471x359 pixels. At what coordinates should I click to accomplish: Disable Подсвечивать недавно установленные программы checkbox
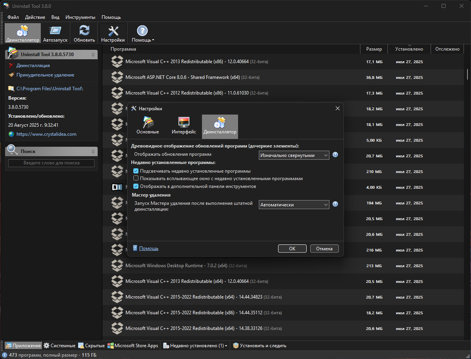pyautogui.click(x=136, y=171)
